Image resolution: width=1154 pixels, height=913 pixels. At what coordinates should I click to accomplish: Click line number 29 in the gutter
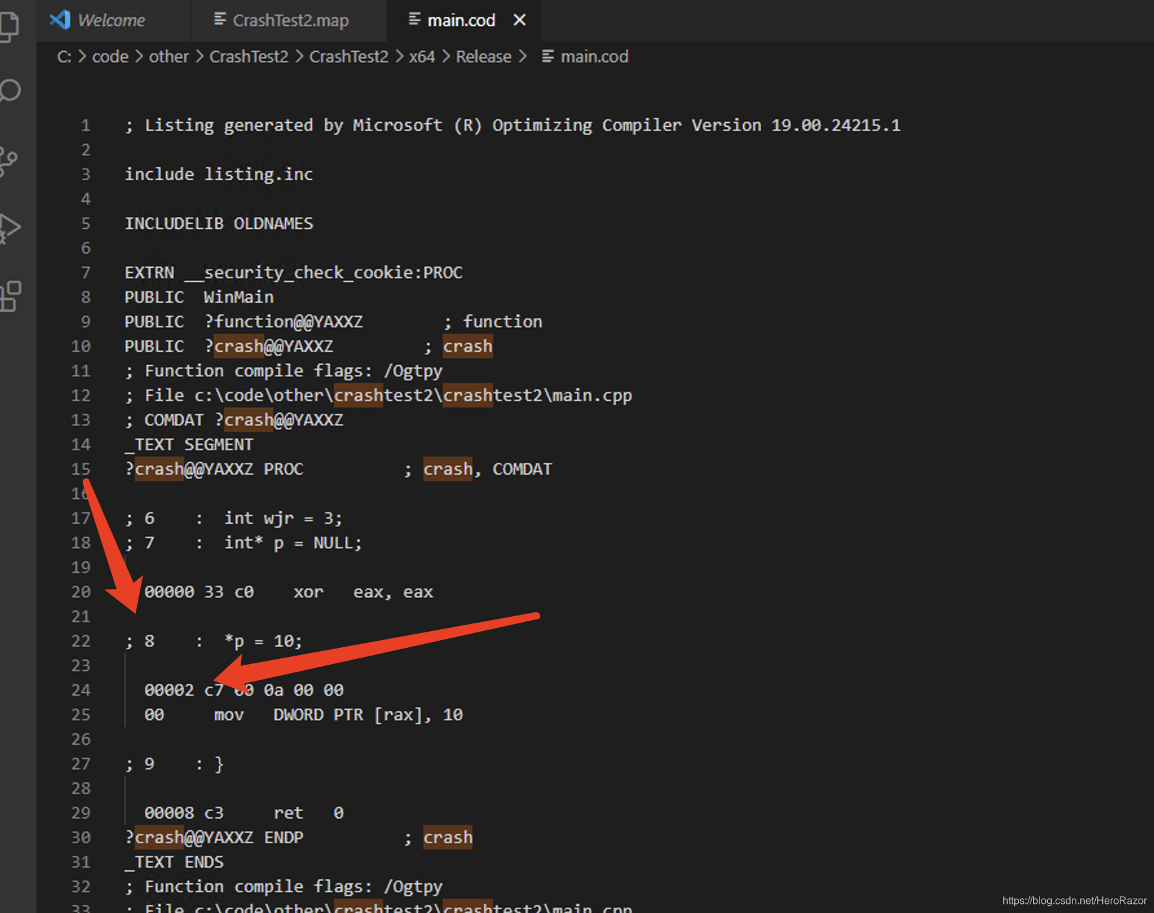[81, 813]
